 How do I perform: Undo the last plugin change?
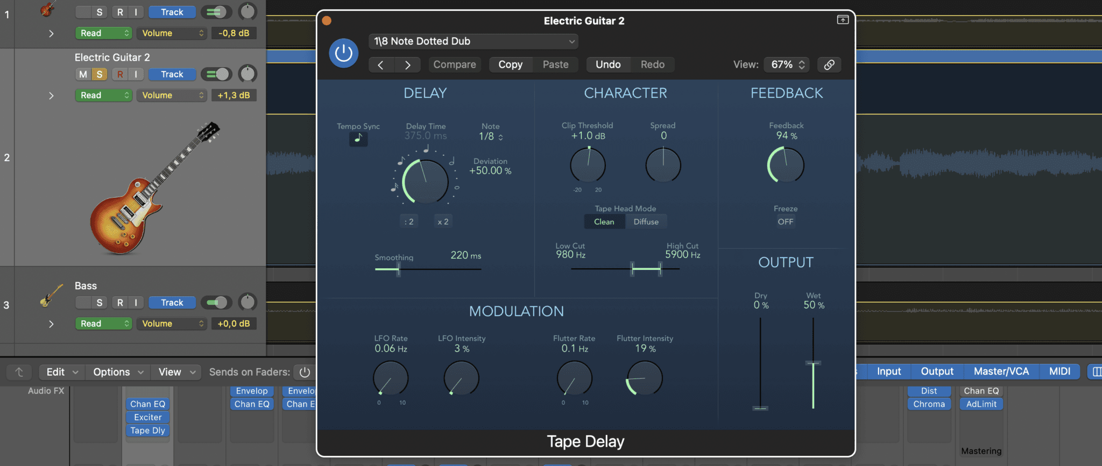pyautogui.click(x=608, y=64)
